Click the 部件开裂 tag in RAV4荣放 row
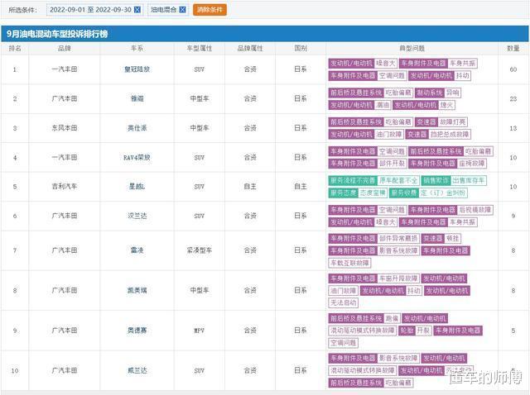This screenshot has width=530, height=395. click(x=392, y=164)
